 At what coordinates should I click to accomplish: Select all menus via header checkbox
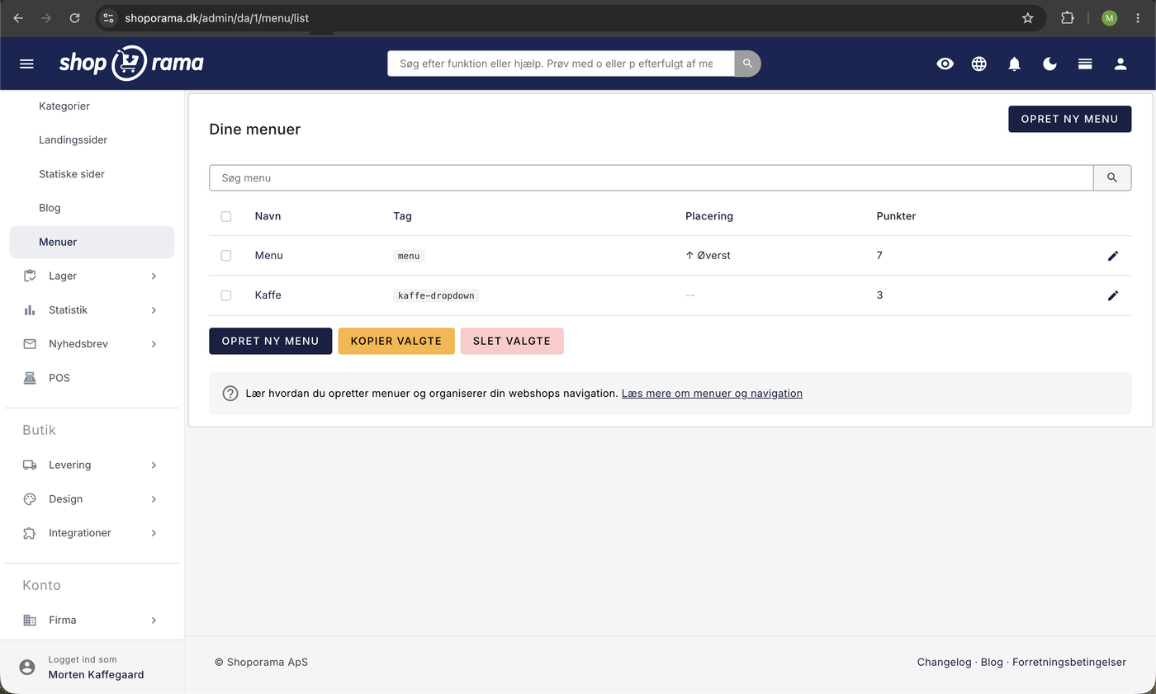pos(226,216)
